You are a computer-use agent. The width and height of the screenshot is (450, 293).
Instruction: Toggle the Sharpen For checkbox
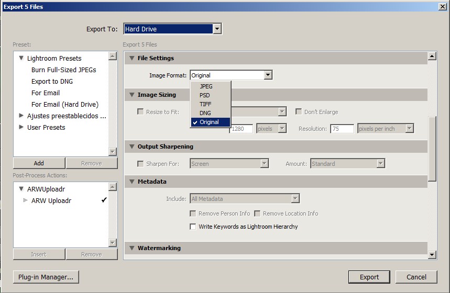140,164
